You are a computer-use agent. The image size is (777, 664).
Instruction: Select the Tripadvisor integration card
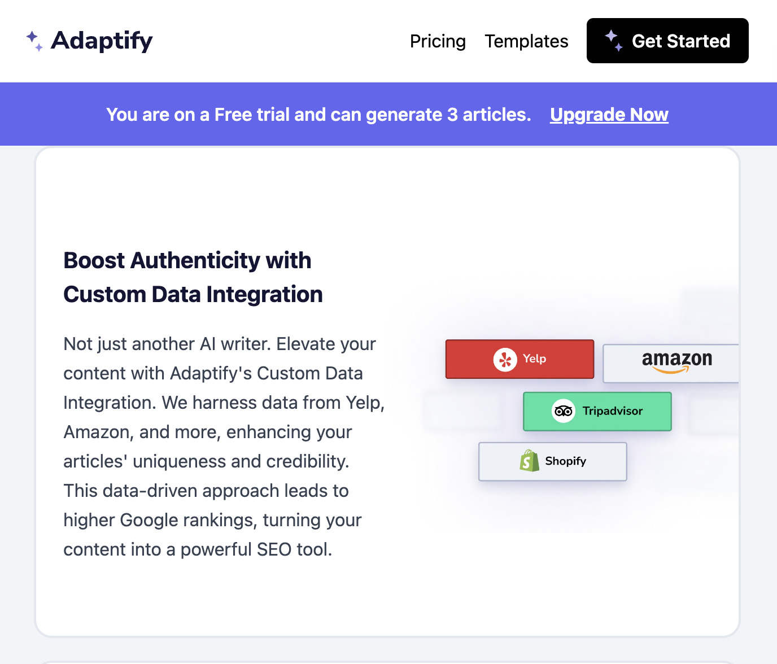click(597, 411)
